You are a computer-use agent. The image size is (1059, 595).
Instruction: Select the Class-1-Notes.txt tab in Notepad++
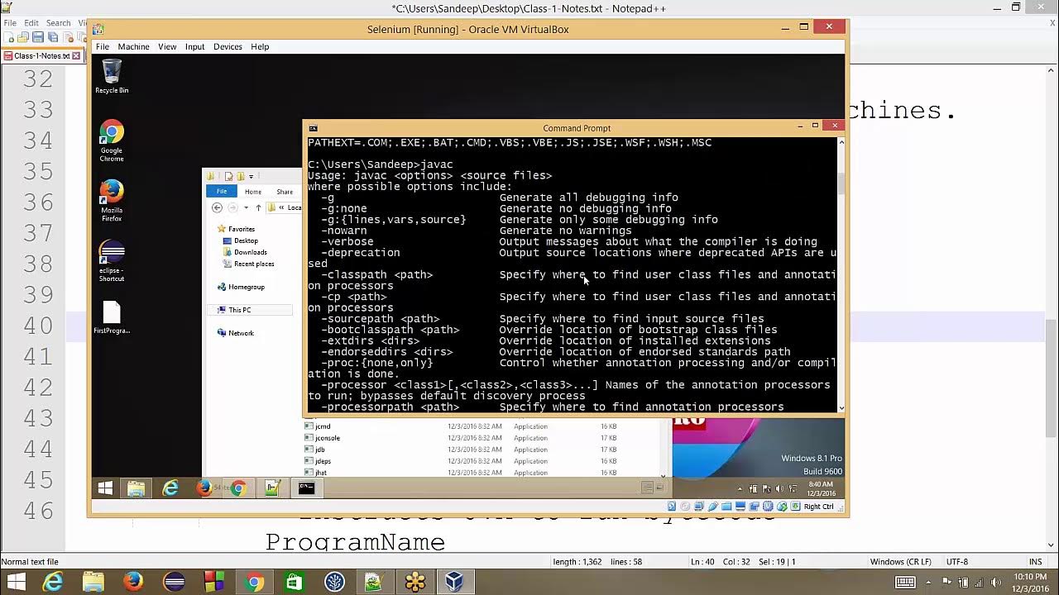(x=41, y=55)
